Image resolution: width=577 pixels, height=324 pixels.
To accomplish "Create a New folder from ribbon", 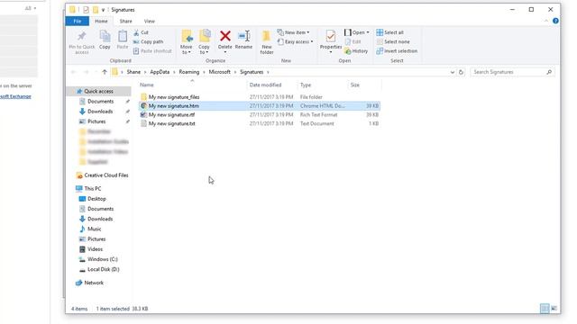I will (267, 42).
